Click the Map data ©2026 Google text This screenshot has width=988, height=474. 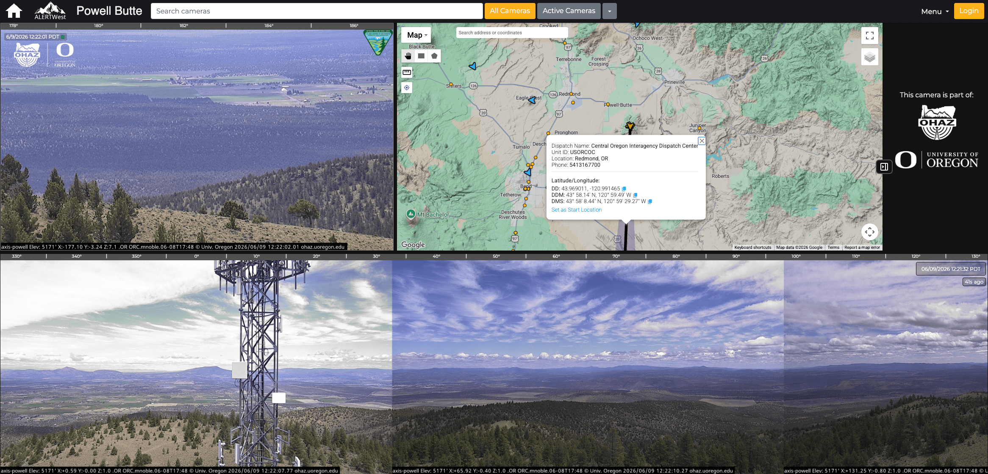(799, 248)
